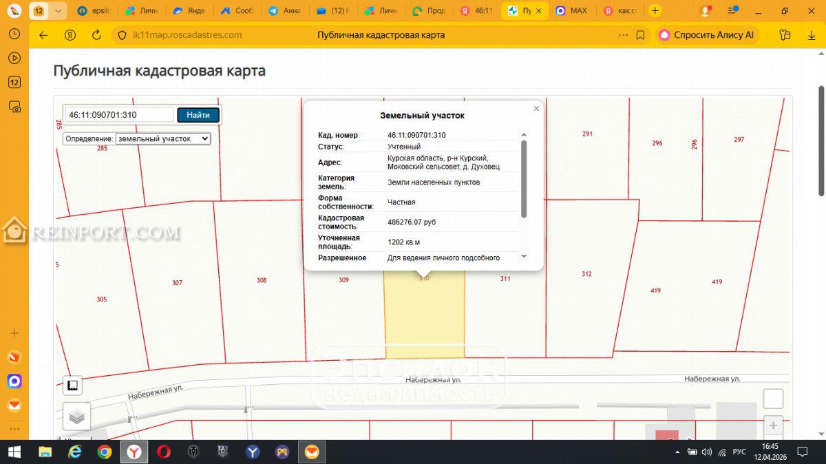This screenshot has width=826, height=464.
Task: Select parcel 305 on the map
Action: [x=102, y=299]
